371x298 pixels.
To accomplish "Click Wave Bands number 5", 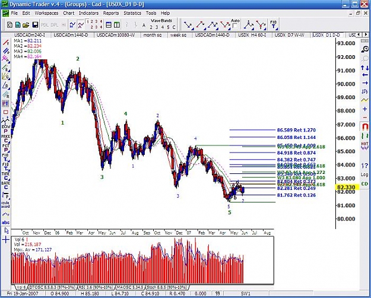I will (x=168, y=27).
